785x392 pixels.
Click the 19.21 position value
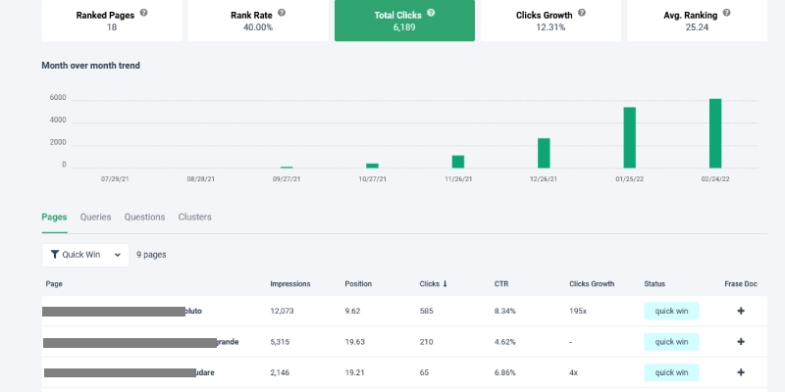355,372
